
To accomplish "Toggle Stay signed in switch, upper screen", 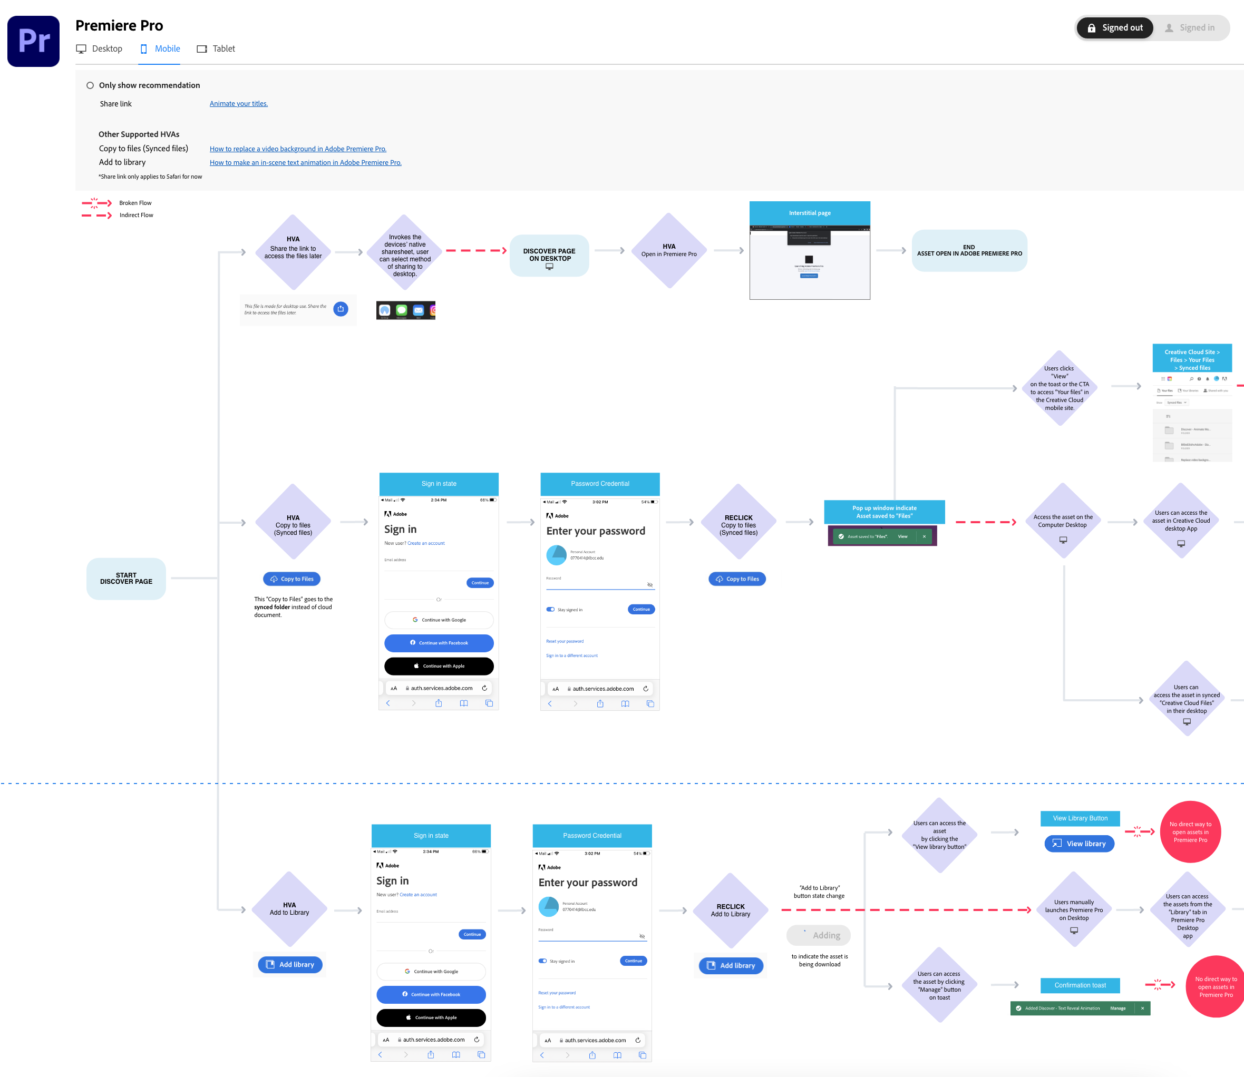I will (550, 610).
